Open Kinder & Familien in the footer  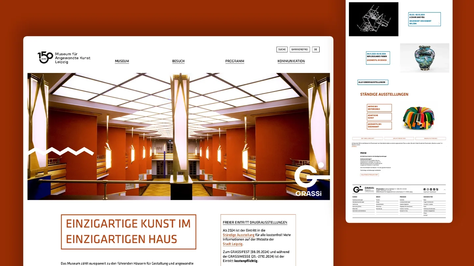tap(404, 209)
